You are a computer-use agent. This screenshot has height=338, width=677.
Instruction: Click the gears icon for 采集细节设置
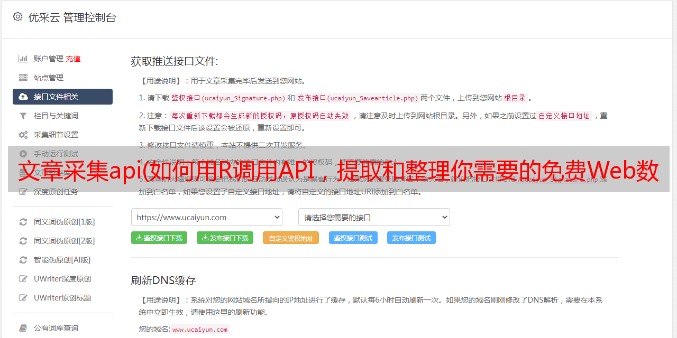coord(23,135)
